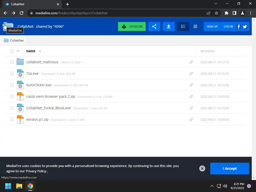Open 7za.exe file name
The width and height of the screenshot is (256, 192).
pos(32,73)
